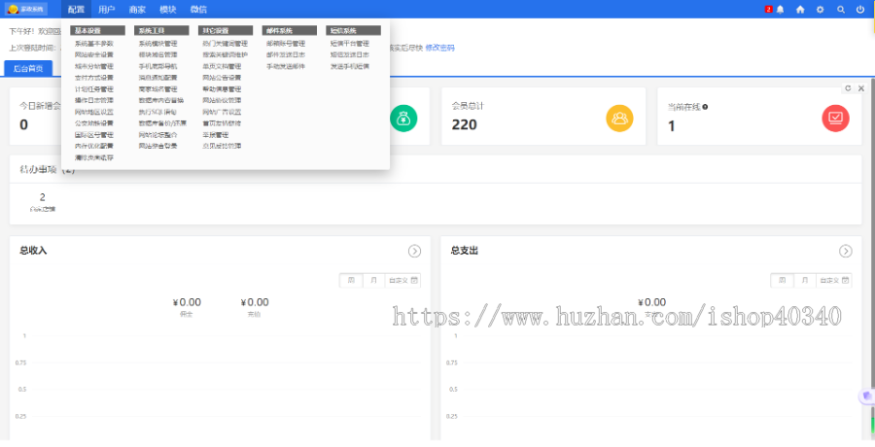Image resolution: width=875 pixels, height=447 pixels.
Task: Switch to the 后台首页 tab
Action: point(28,69)
